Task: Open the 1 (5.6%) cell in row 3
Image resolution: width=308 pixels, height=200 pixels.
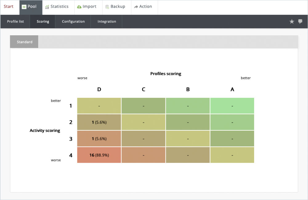Action: pyautogui.click(x=99, y=139)
